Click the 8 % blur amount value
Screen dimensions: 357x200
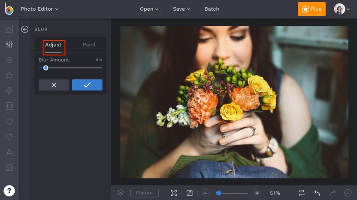99,60
